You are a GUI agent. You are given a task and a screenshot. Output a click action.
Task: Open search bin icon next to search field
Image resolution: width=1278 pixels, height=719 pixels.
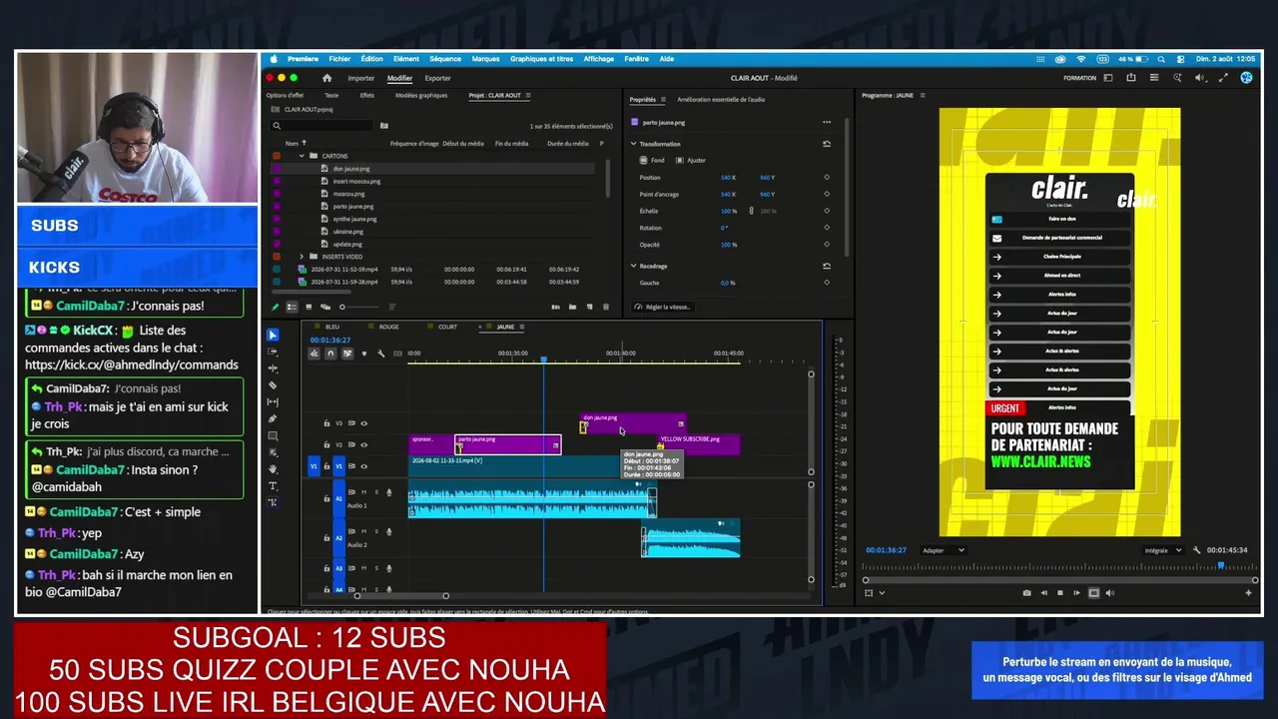coord(383,126)
